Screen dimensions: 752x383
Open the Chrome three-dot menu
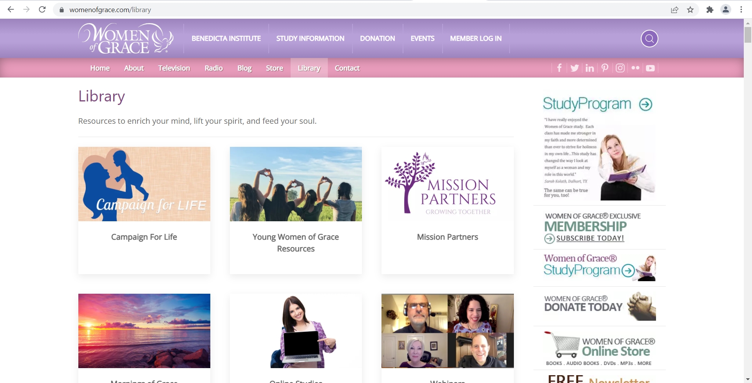(741, 10)
